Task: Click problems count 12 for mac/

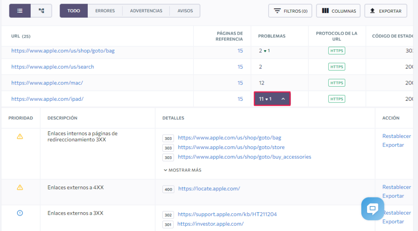Action: (262, 83)
